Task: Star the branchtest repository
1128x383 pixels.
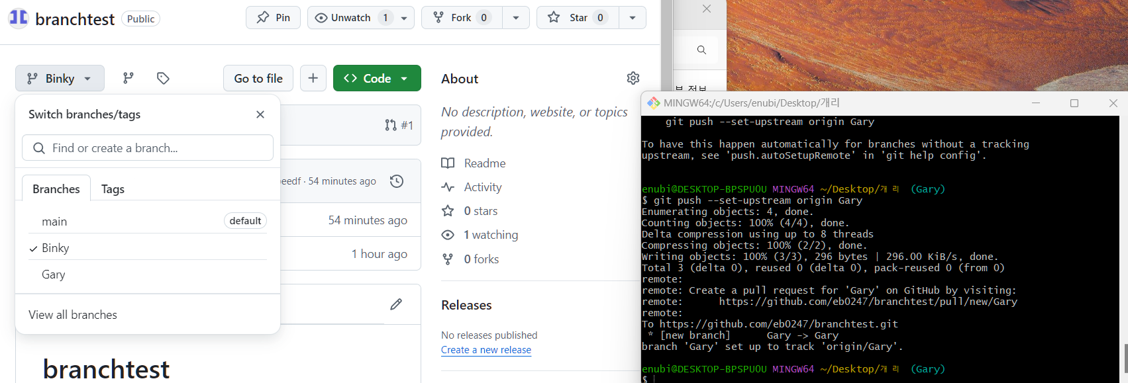Action: 578,18
